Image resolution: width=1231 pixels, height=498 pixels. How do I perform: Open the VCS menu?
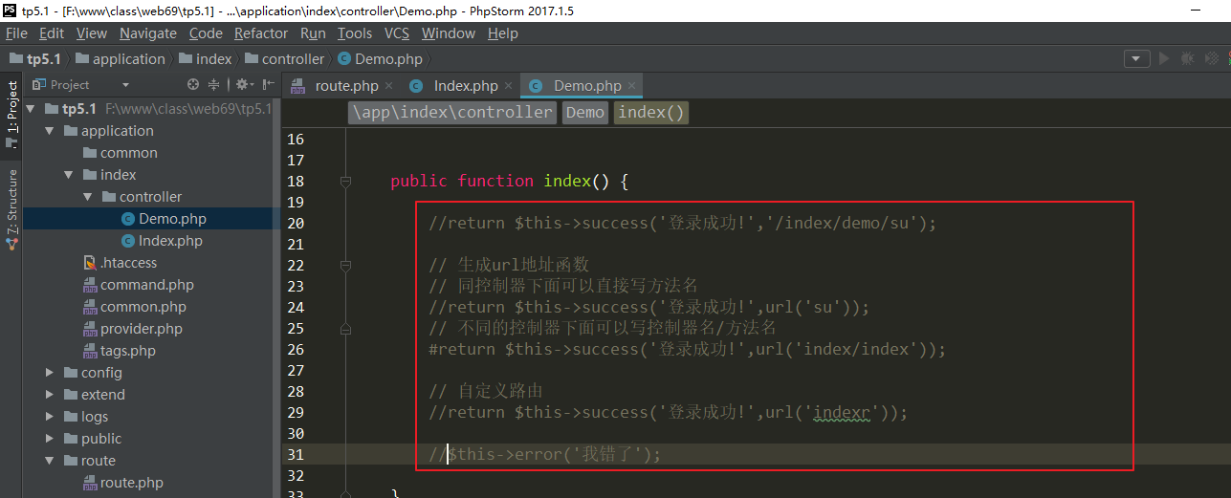(397, 33)
